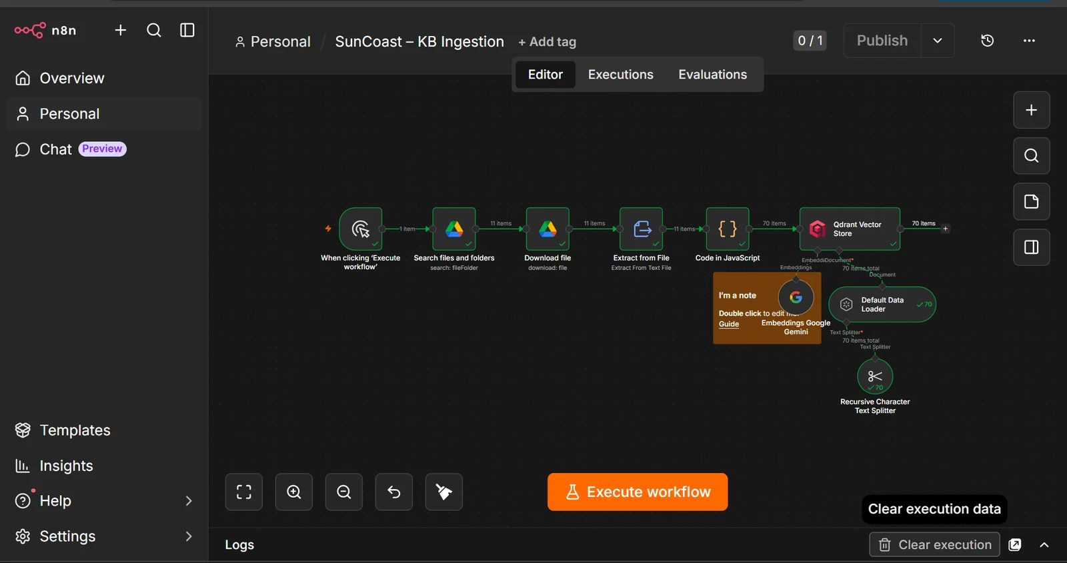The height and width of the screenshot is (563, 1067).
Task: Click the Guide link in the sticky note
Action: [x=729, y=324]
